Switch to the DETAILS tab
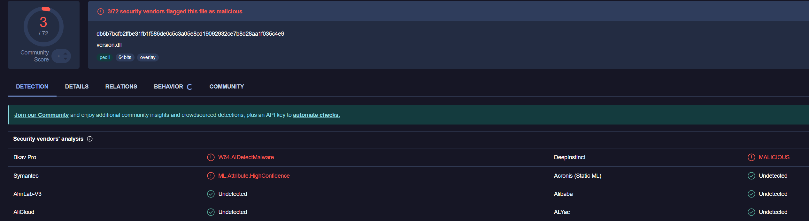Screen dimensions: 809x221 [x=77, y=87]
